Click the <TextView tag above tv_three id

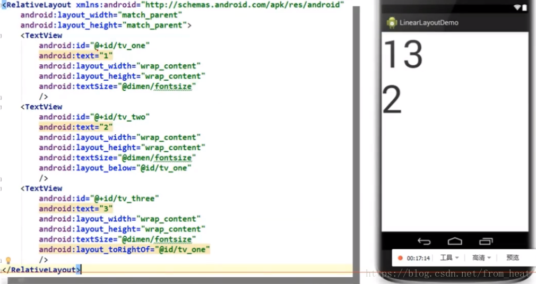[41, 188]
